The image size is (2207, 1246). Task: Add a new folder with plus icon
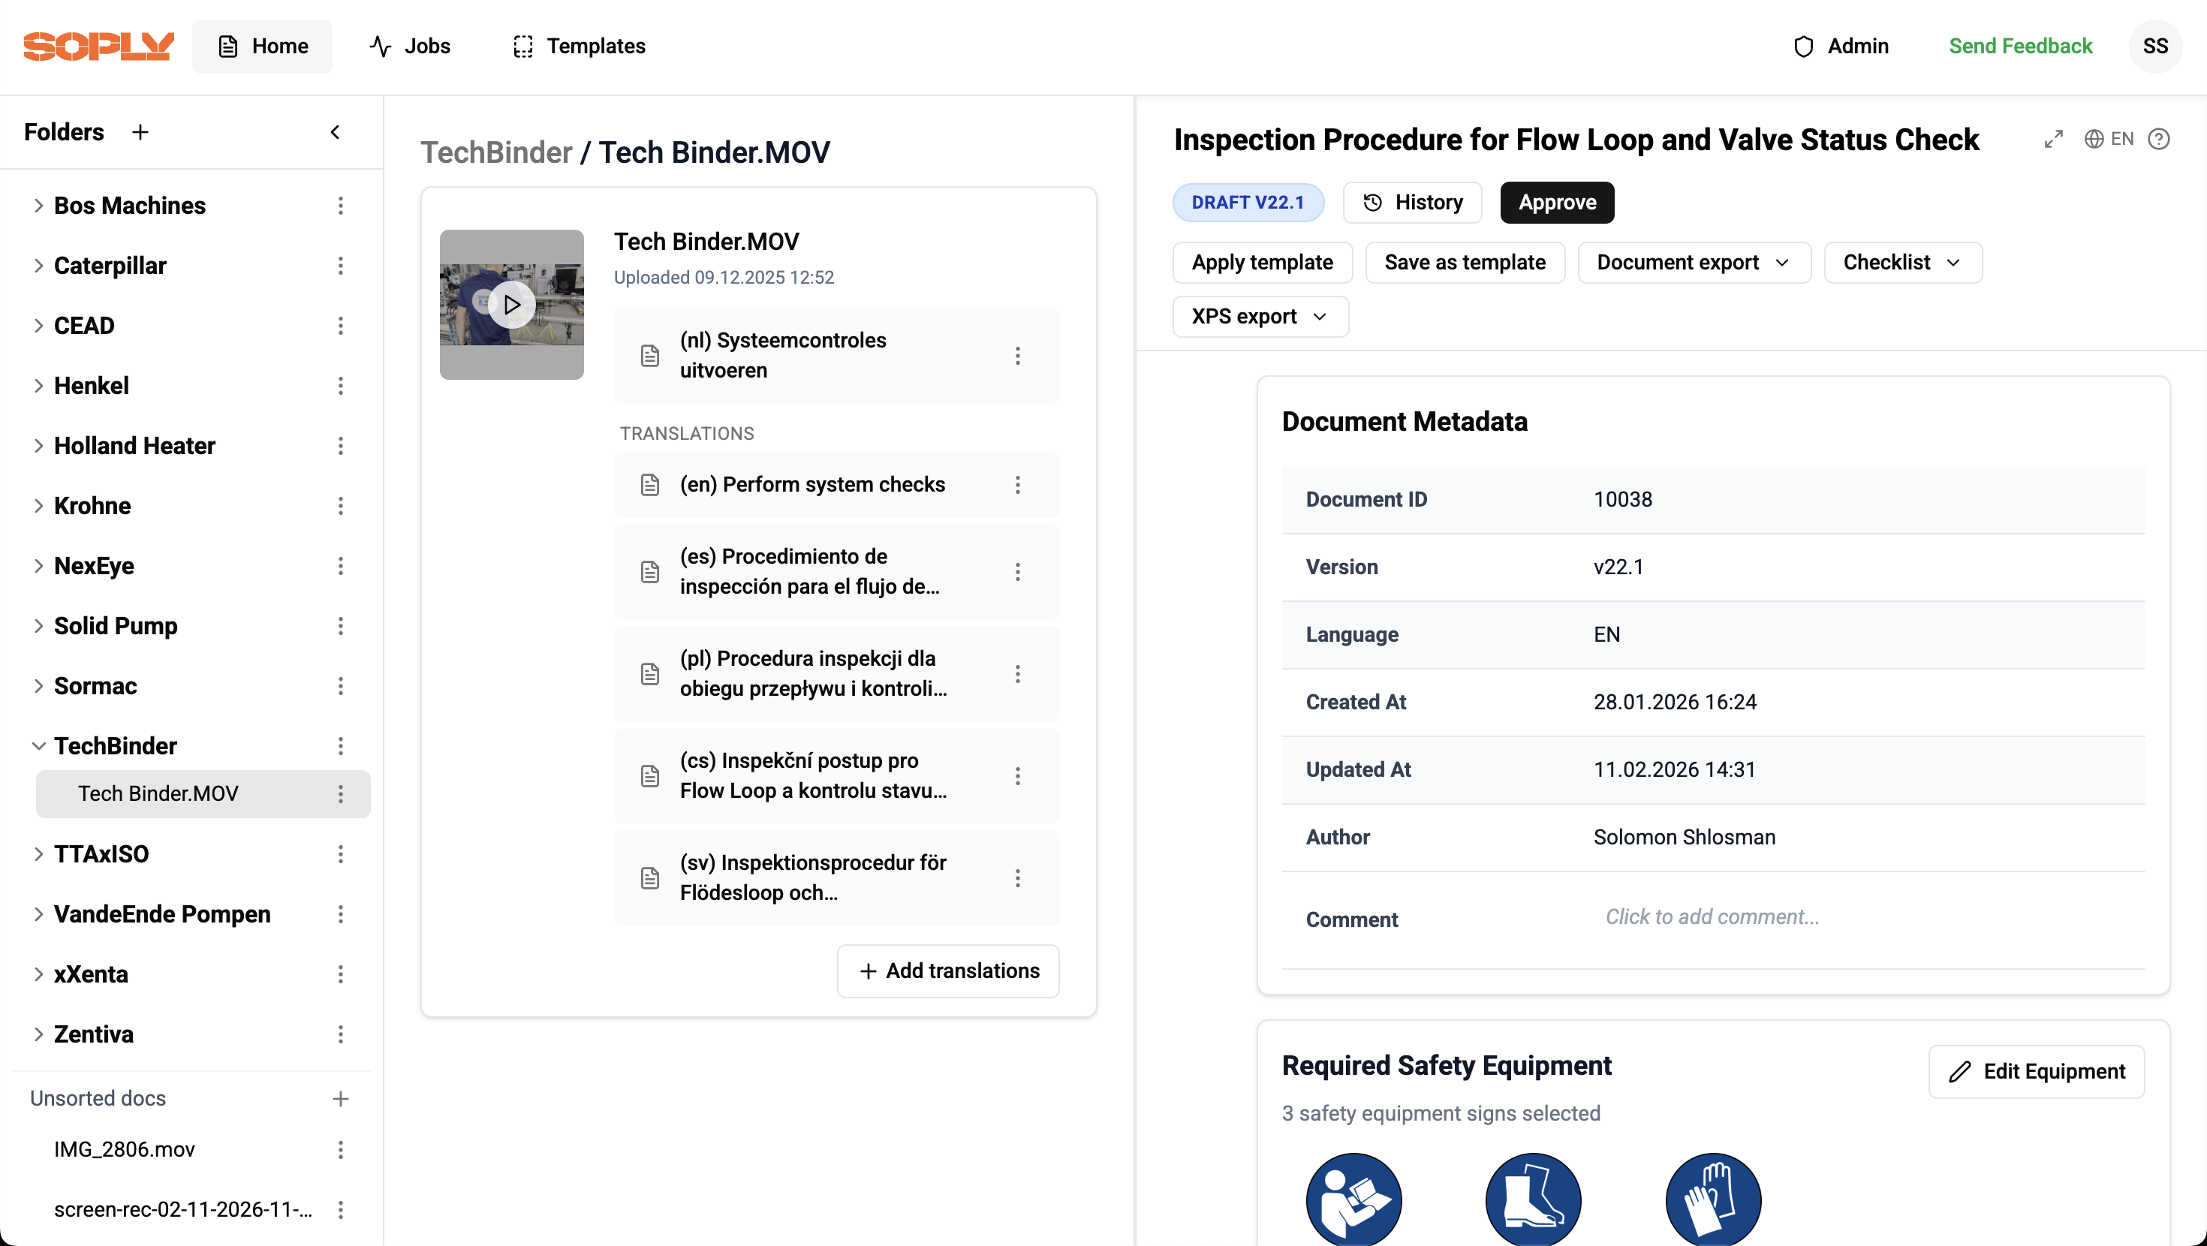[x=140, y=132]
